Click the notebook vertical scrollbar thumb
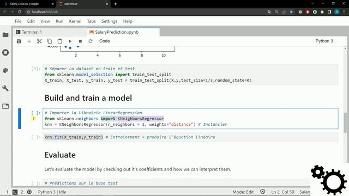Screen dimensions: 349x196 (345, 122)
